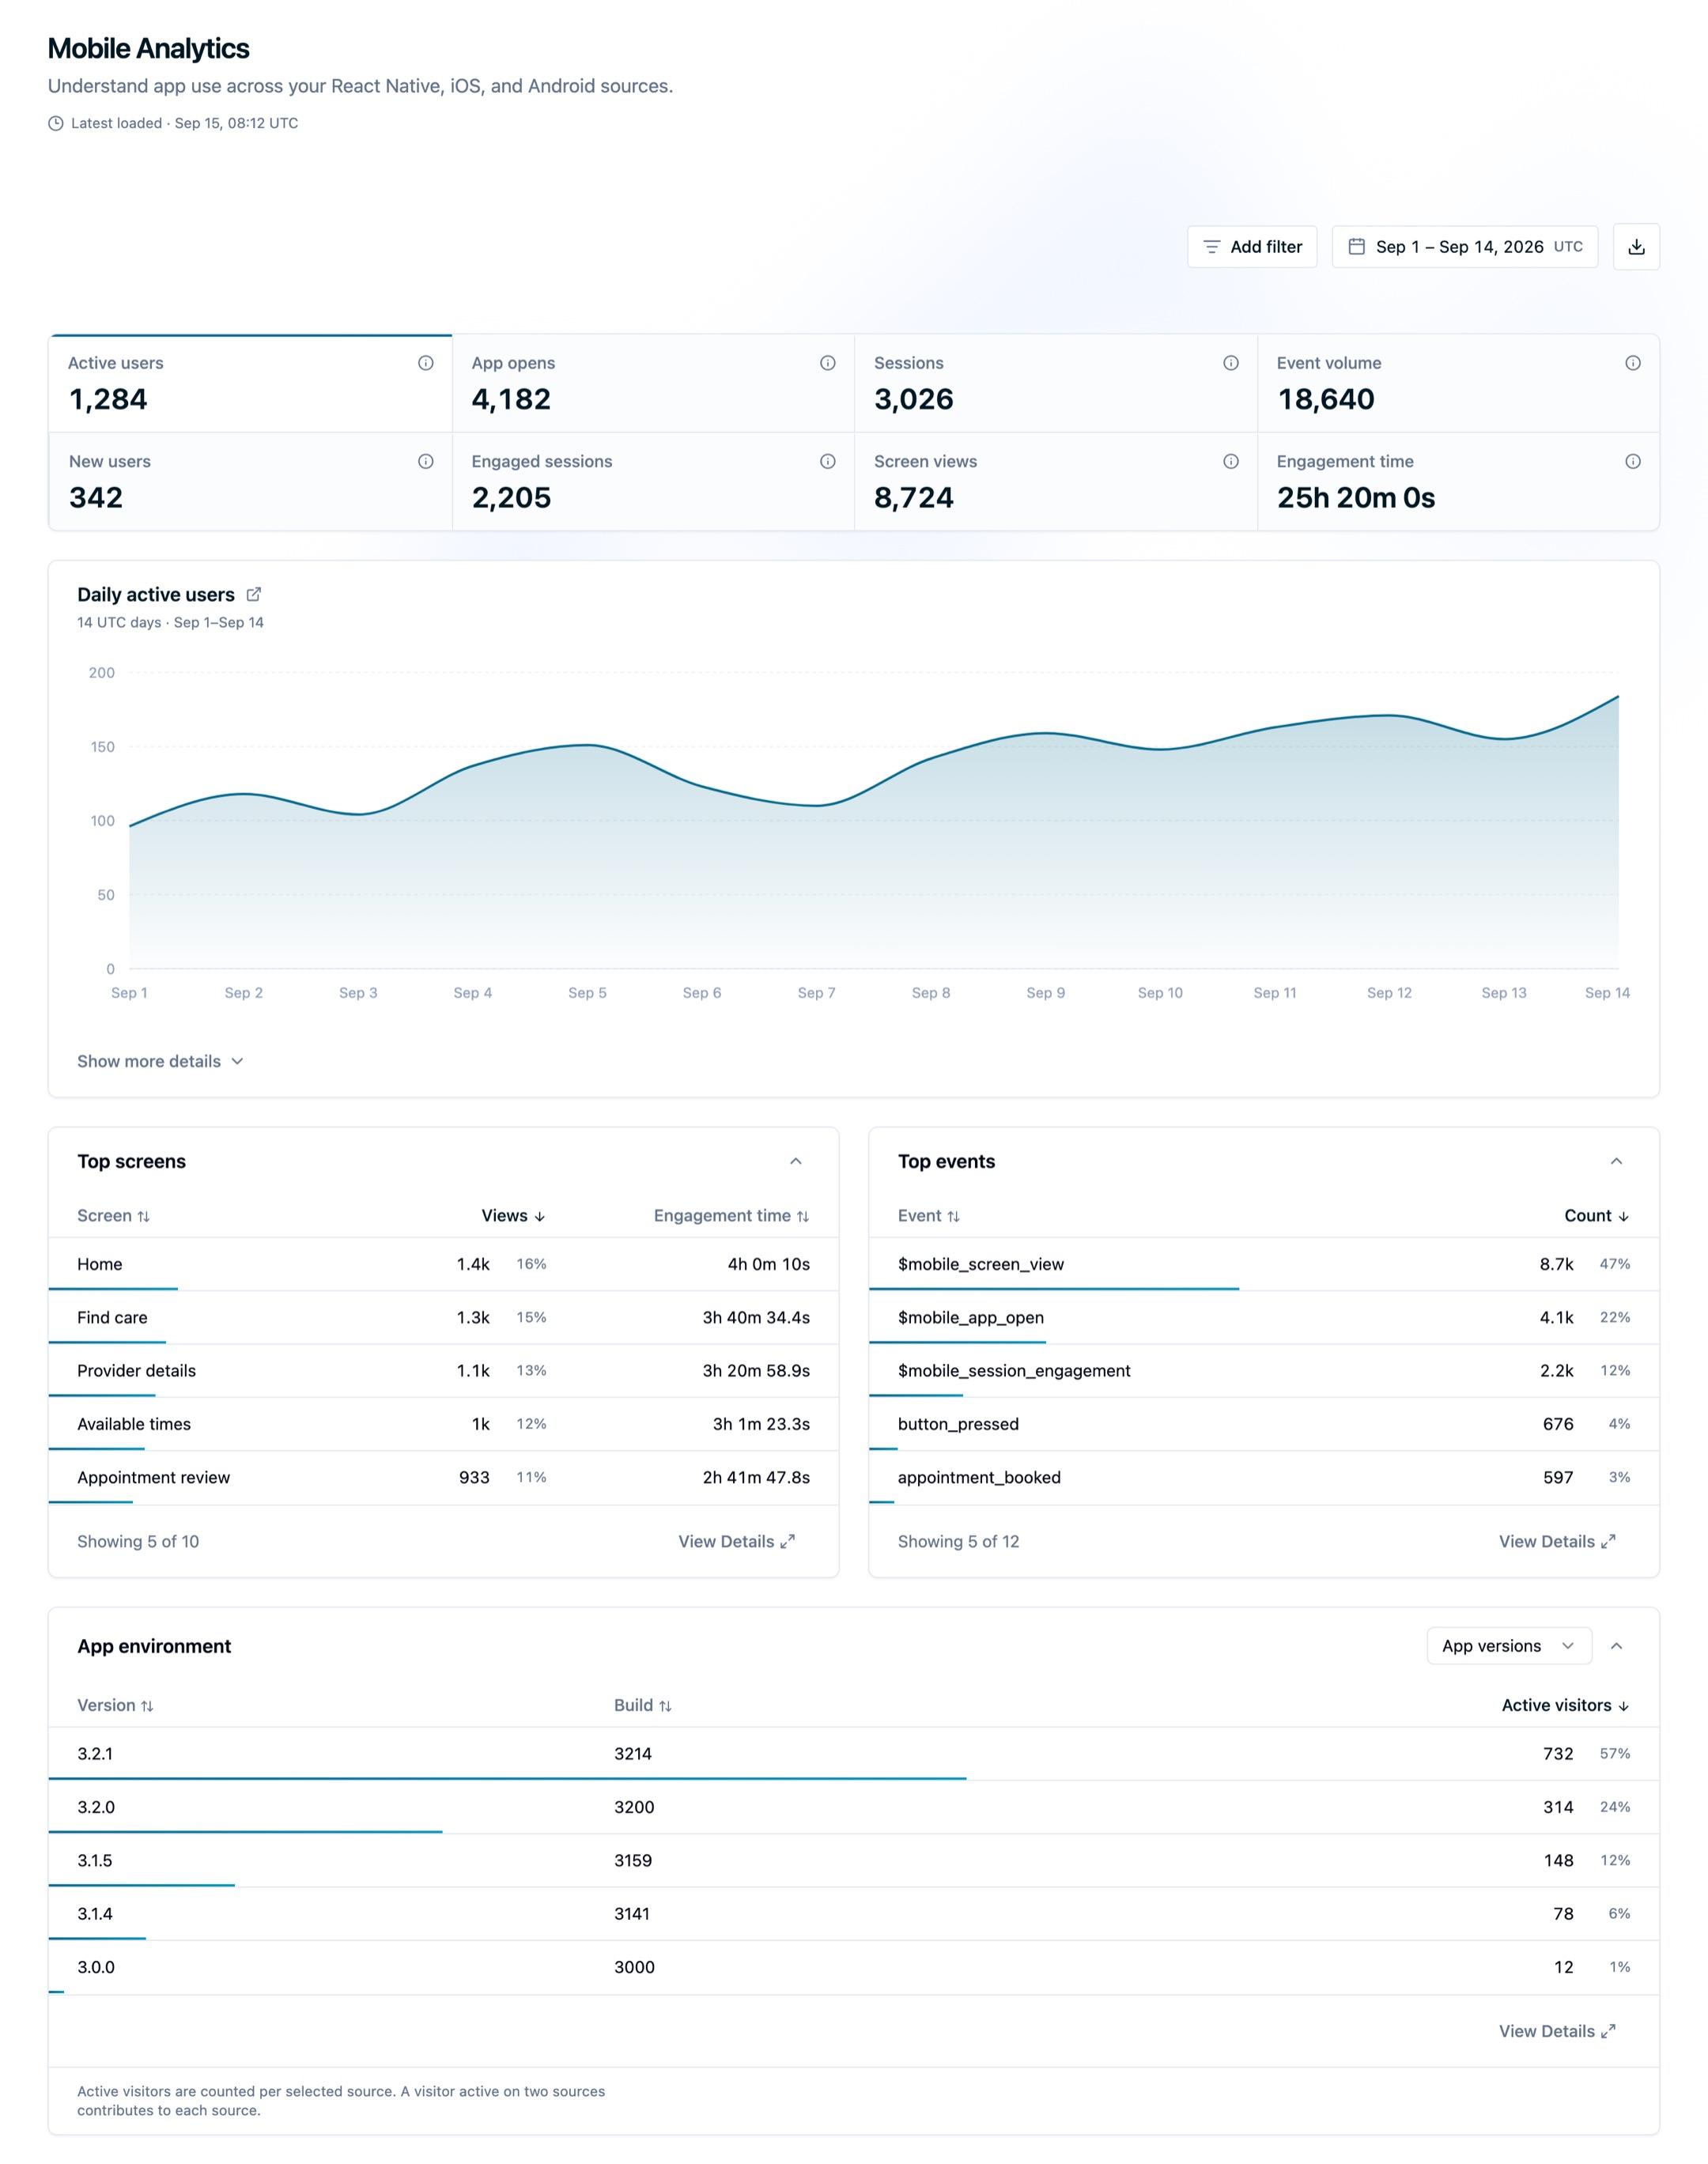Click the Showing 5 of 10 text
Viewport: 1708px width, 2164px height.
[138, 1541]
